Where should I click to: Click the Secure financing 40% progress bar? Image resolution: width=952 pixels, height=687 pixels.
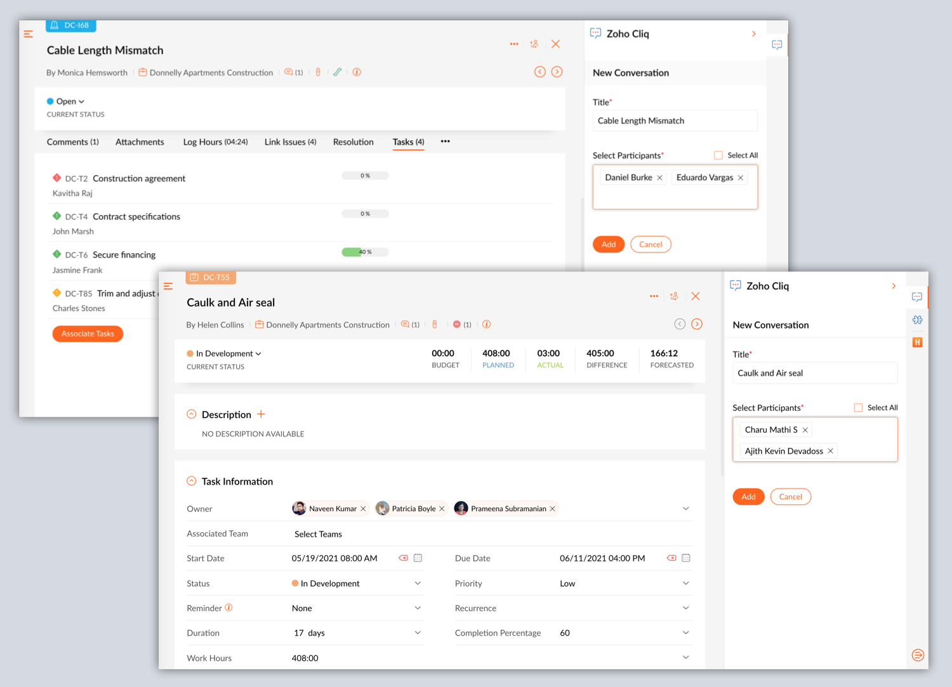[x=365, y=252]
